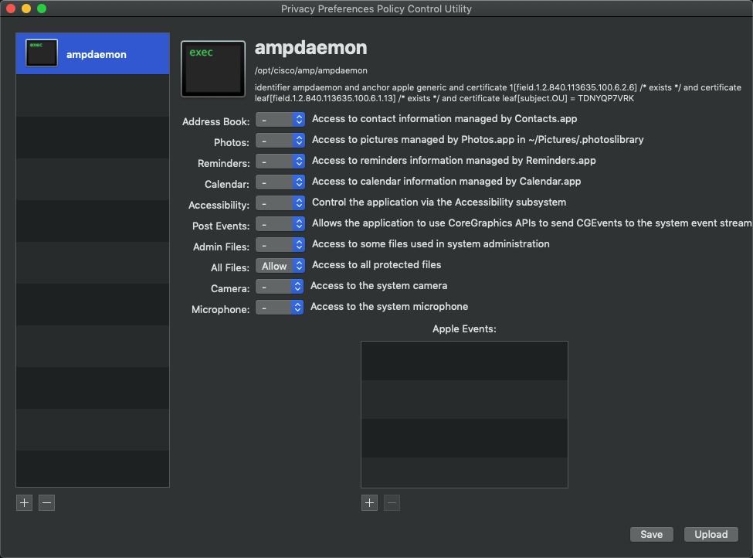753x558 pixels.
Task: Click the code requirement identifier text
Action: click(x=498, y=93)
